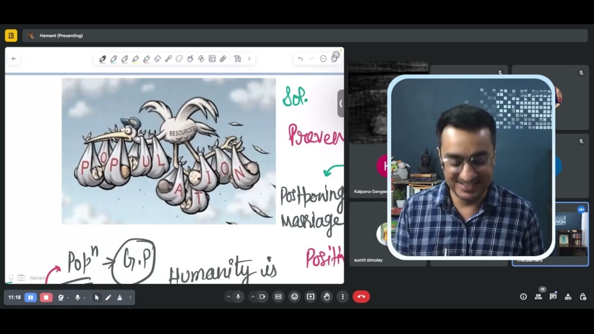Click the Meet presentation icon top-left
594x334 pixels.
pos(11,35)
